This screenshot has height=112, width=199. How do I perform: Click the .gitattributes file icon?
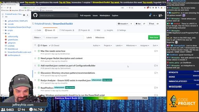(6, 40)
